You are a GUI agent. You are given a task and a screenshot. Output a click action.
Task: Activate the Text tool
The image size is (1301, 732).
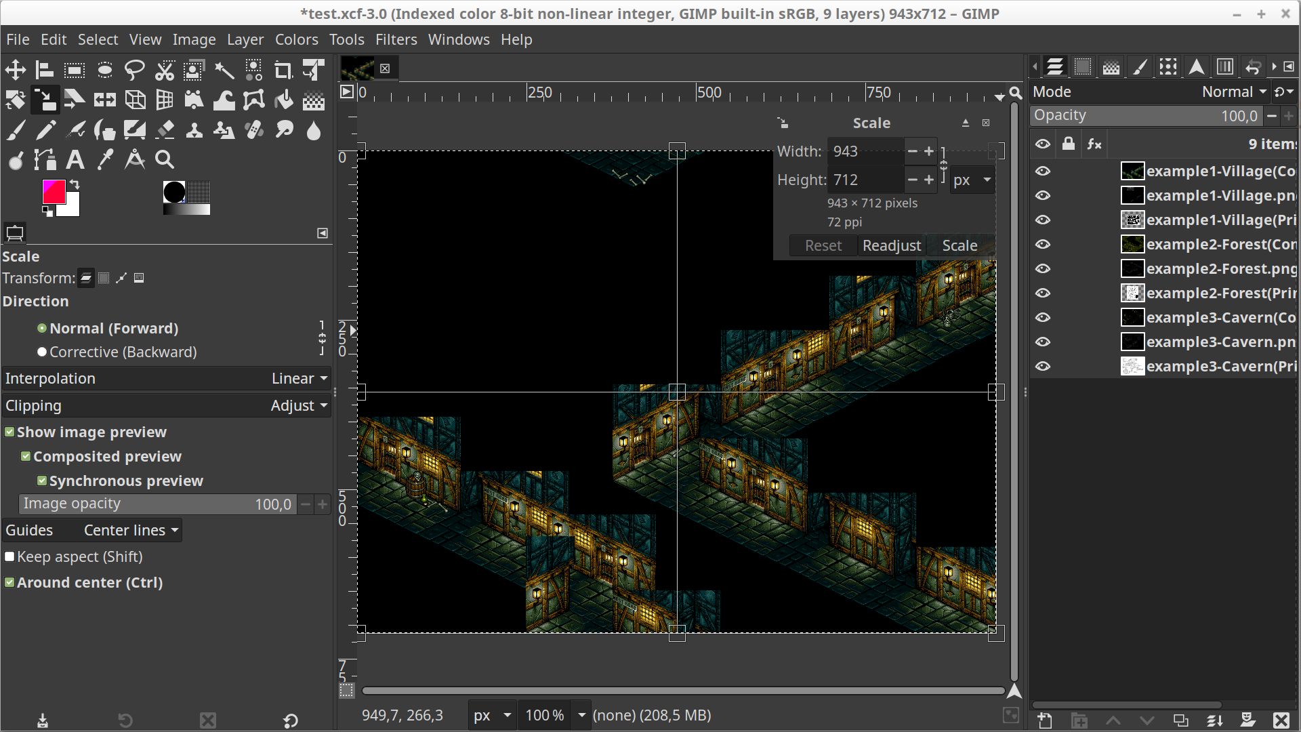coord(75,160)
